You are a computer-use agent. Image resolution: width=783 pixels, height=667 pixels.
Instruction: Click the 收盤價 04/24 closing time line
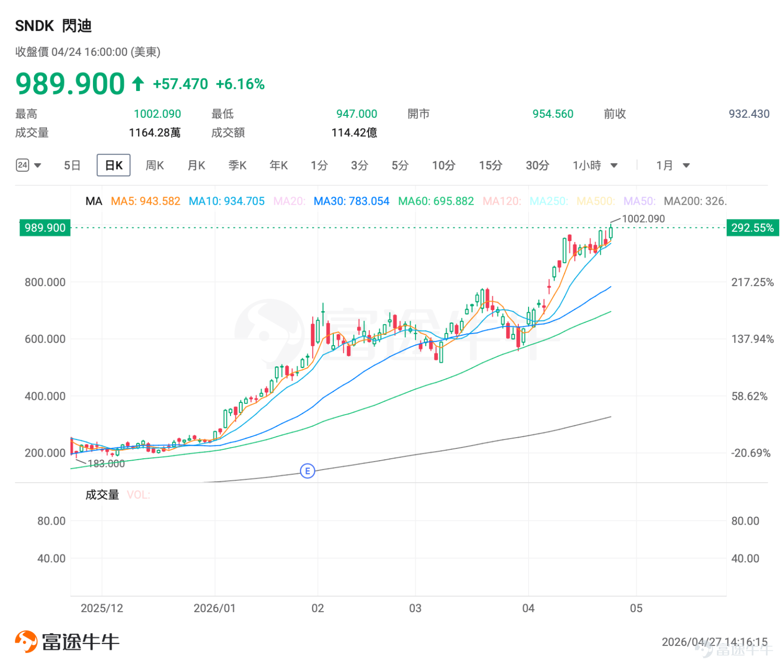tap(88, 52)
